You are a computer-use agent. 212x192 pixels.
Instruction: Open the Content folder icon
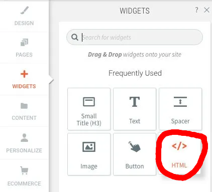point(24,106)
